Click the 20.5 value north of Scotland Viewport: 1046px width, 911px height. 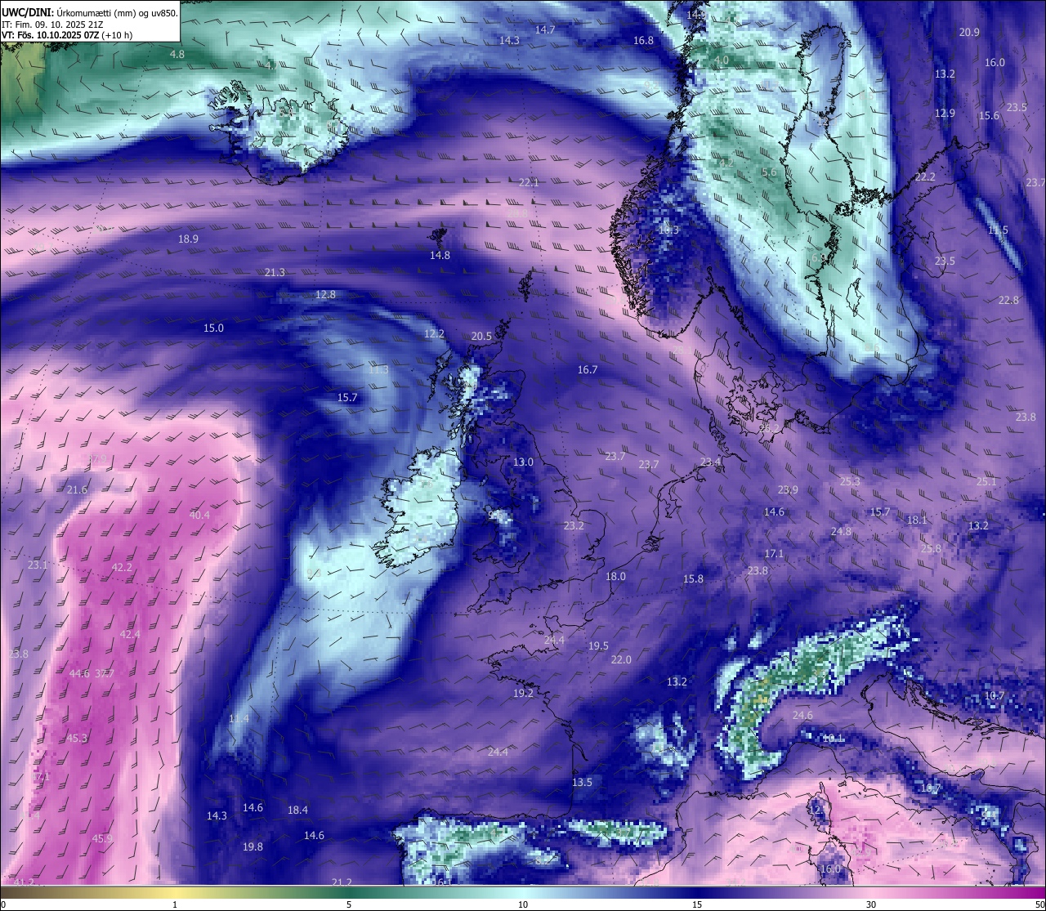point(482,336)
